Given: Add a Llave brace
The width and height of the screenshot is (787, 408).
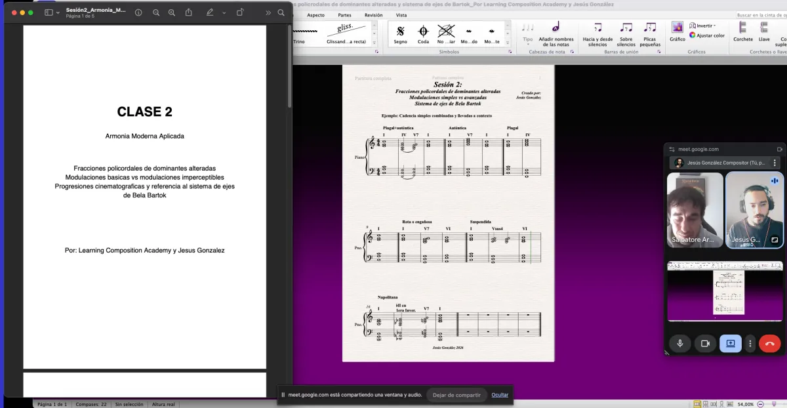Looking at the screenshot, I should tap(764, 31).
